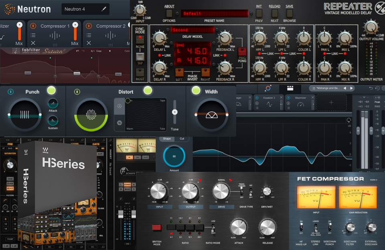The width and height of the screenshot is (385, 250).
Task: Open Compressor 1 list menu icon
Action: (33, 35)
